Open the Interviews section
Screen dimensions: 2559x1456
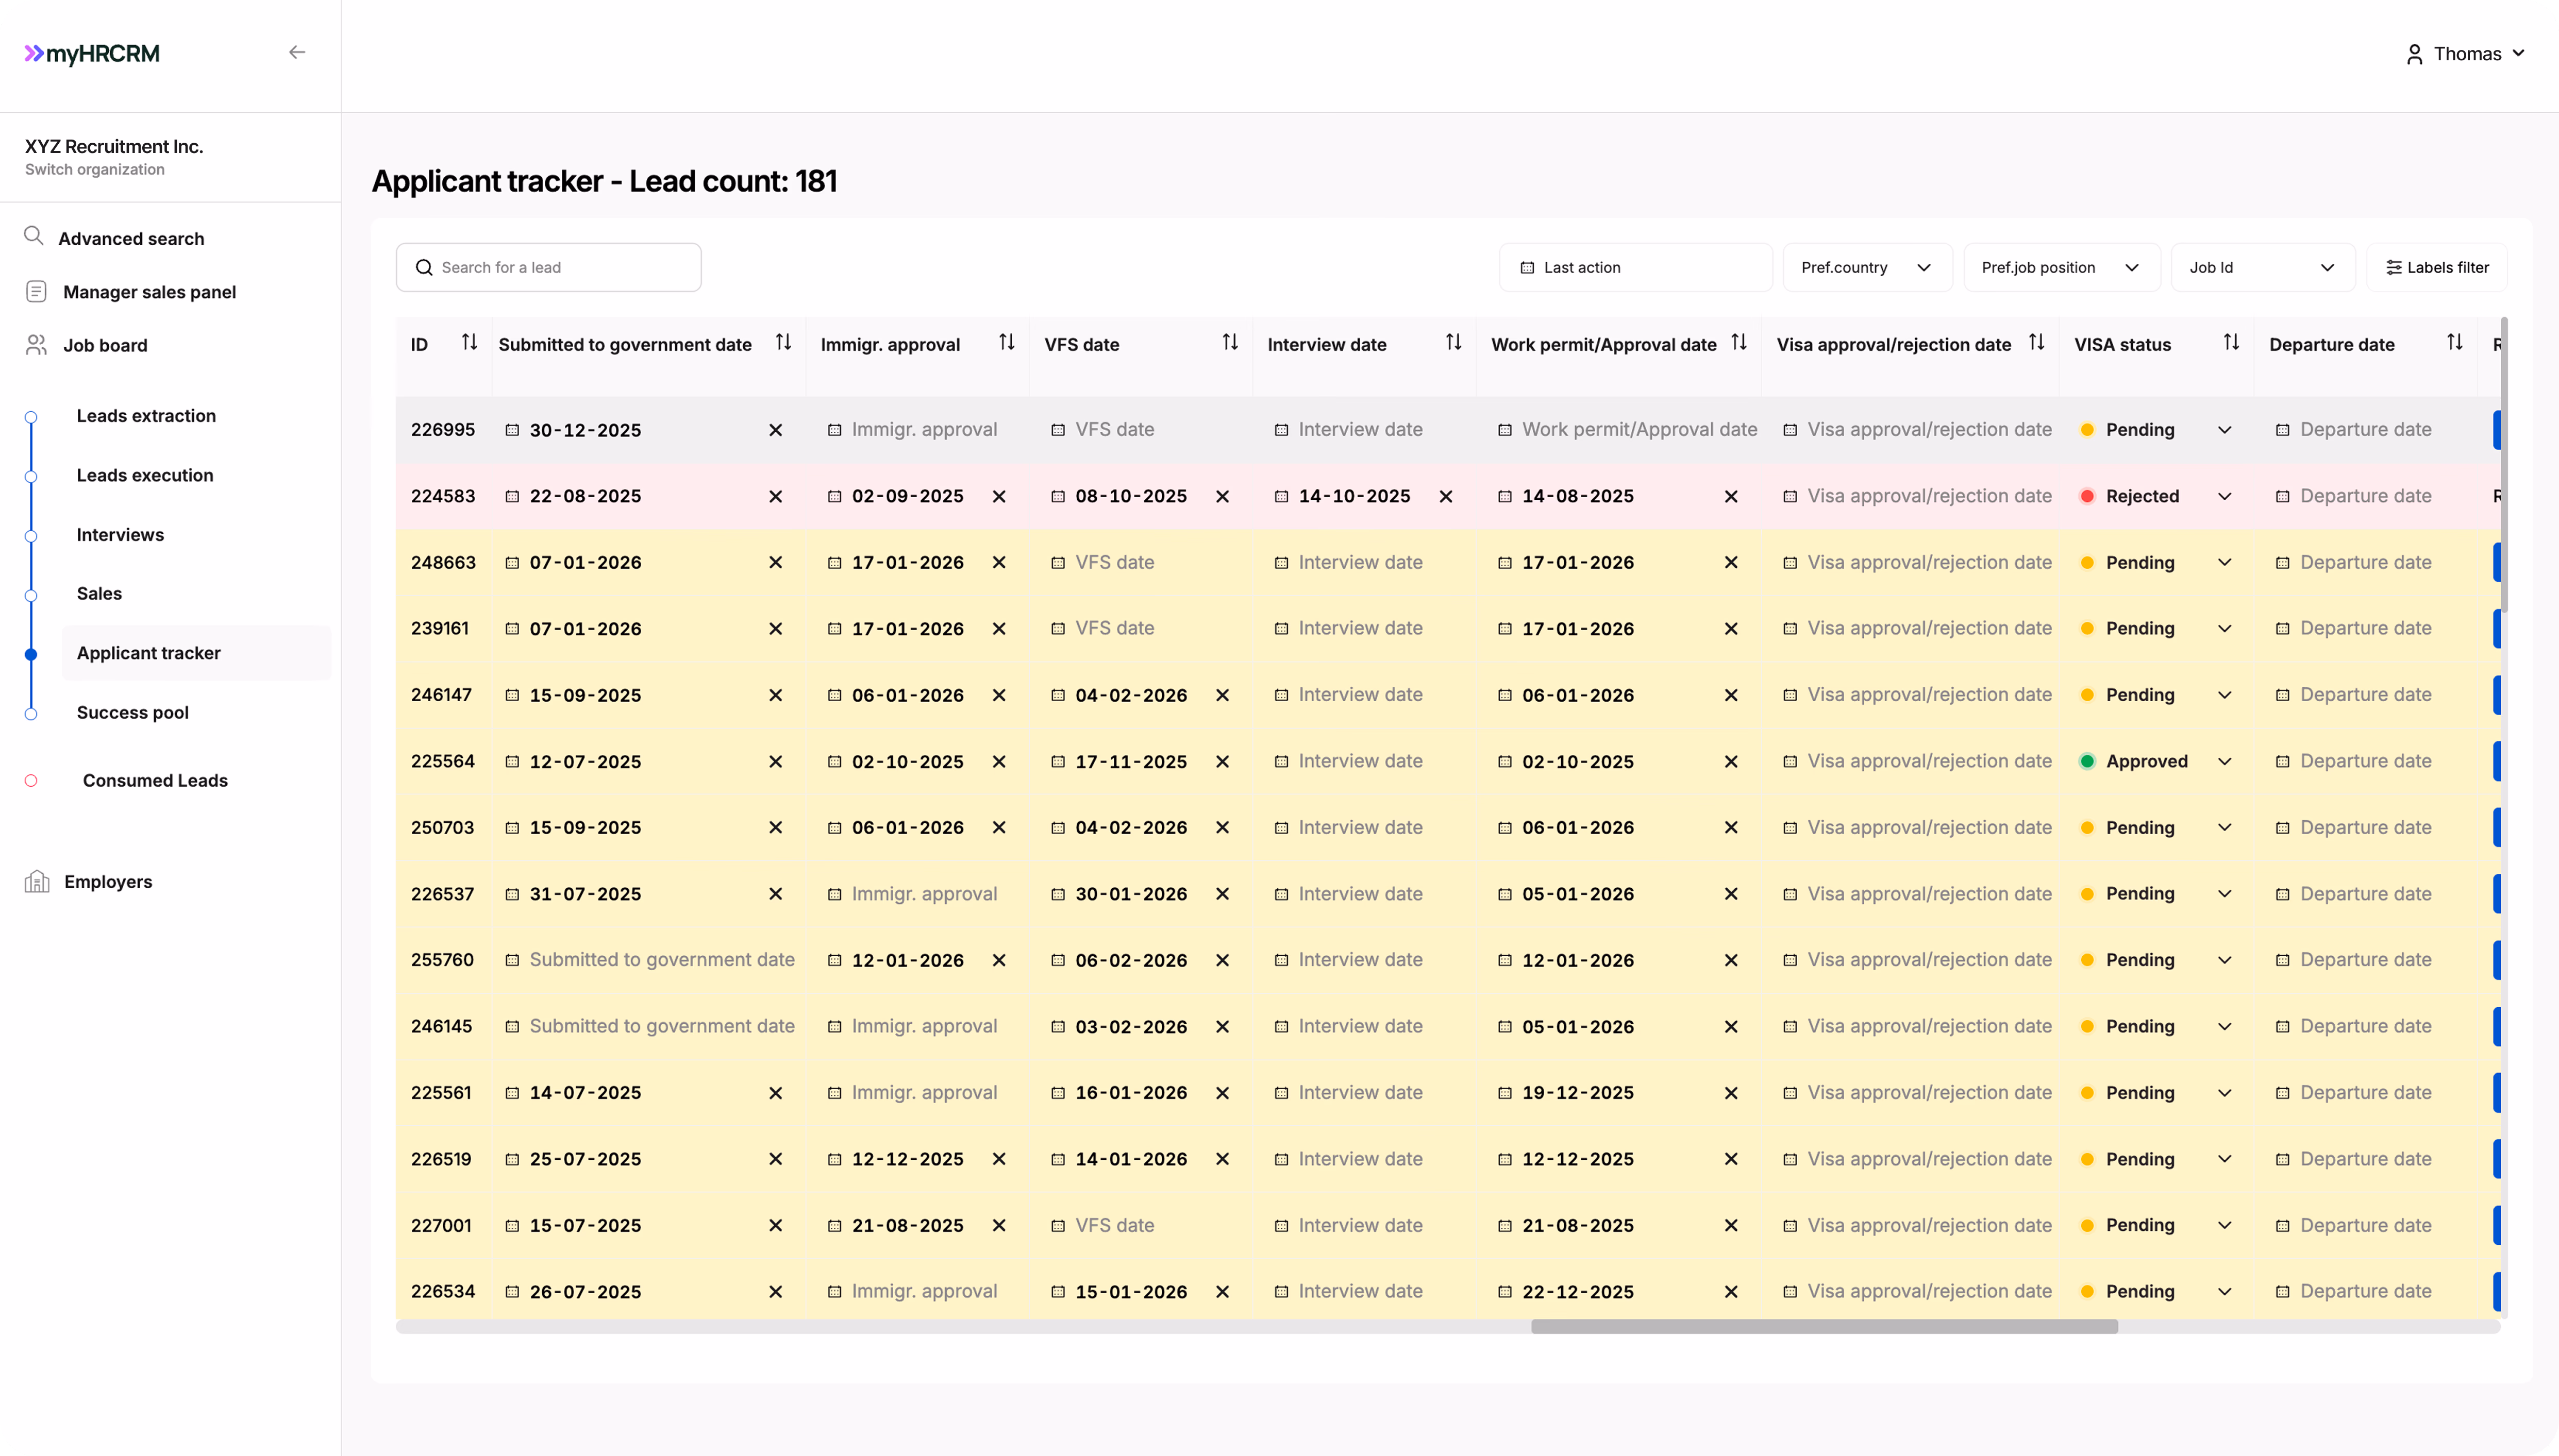(120, 535)
